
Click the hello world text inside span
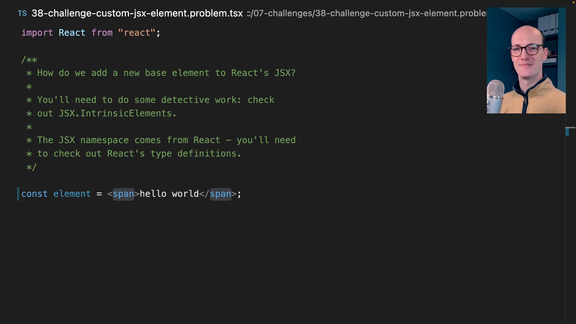[x=169, y=194]
